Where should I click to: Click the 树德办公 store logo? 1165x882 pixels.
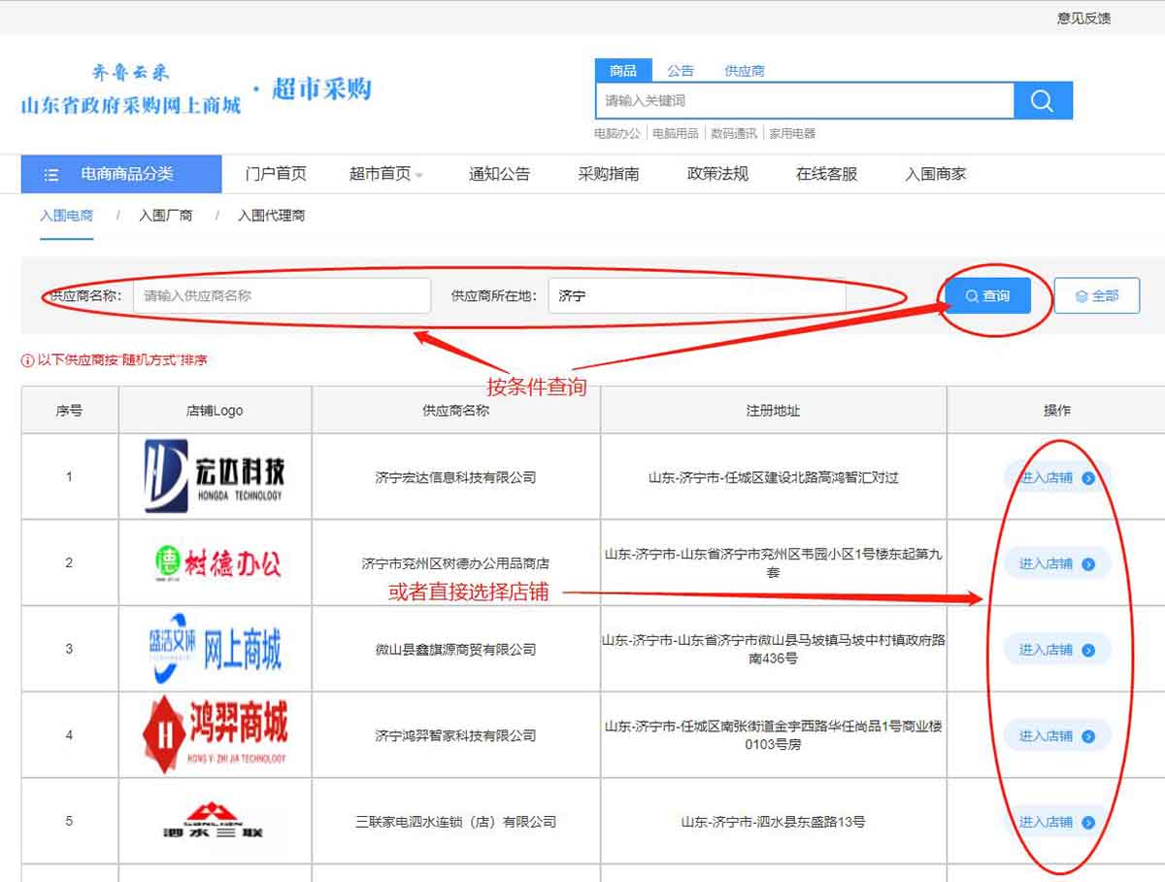[215, 562]
